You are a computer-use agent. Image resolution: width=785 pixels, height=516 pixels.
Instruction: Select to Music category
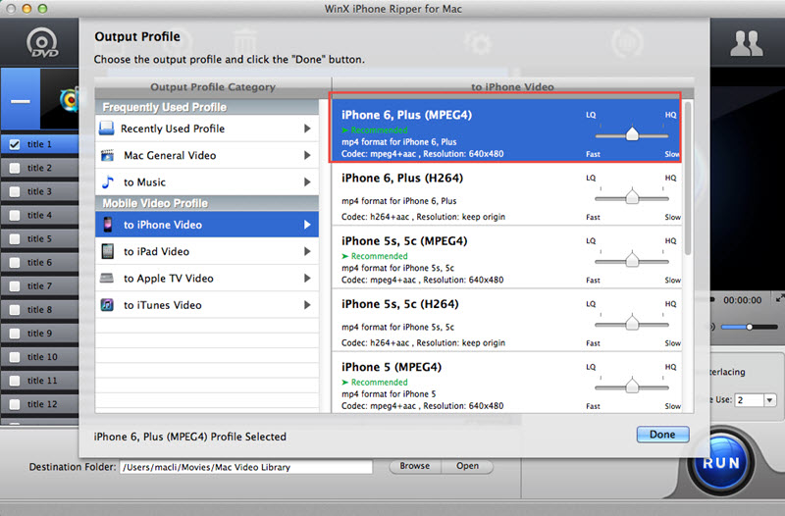point(207,182)
